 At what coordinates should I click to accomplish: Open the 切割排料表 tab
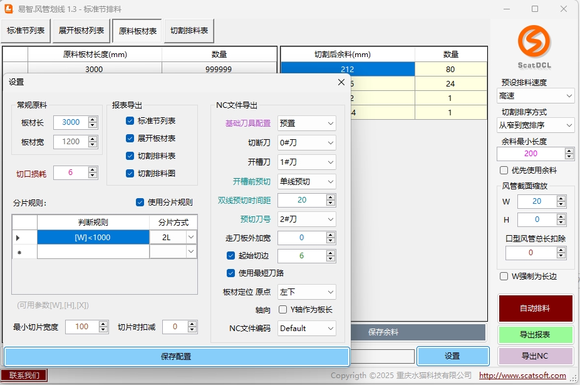pyautogui.click(x=189, y=31)
